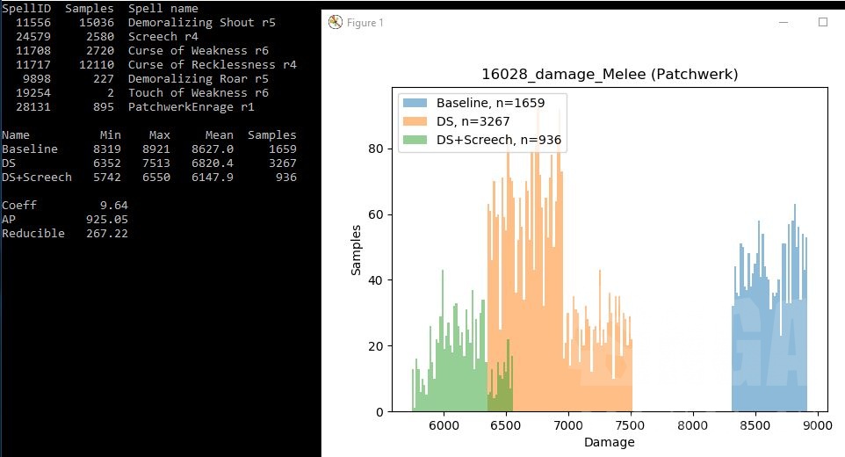
Task: Click the 'Samples' y-axis label
Action: [357, 251]
